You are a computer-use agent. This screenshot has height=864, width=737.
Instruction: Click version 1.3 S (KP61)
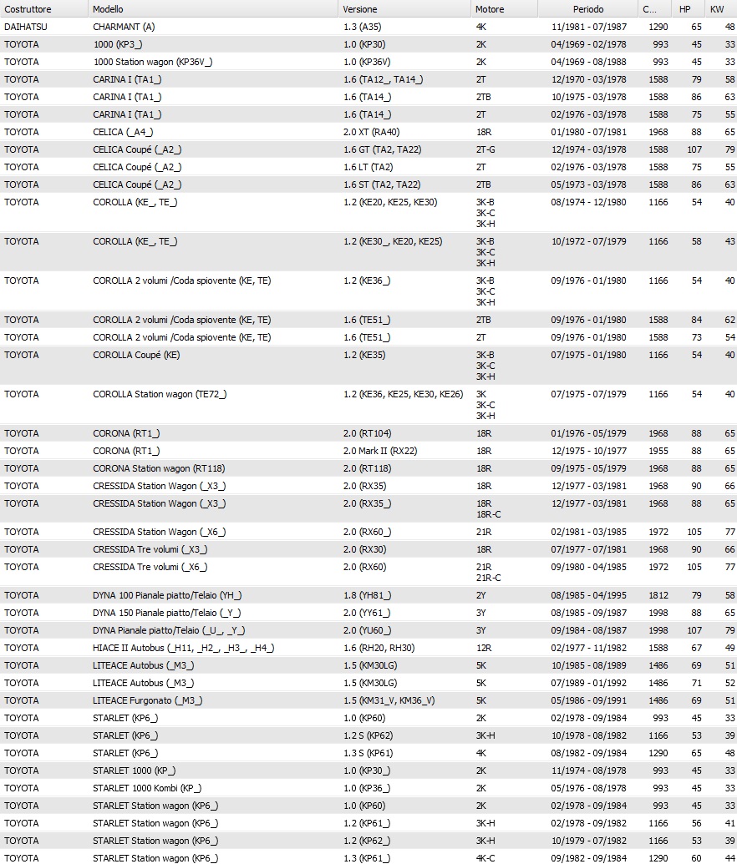(368, 753)
